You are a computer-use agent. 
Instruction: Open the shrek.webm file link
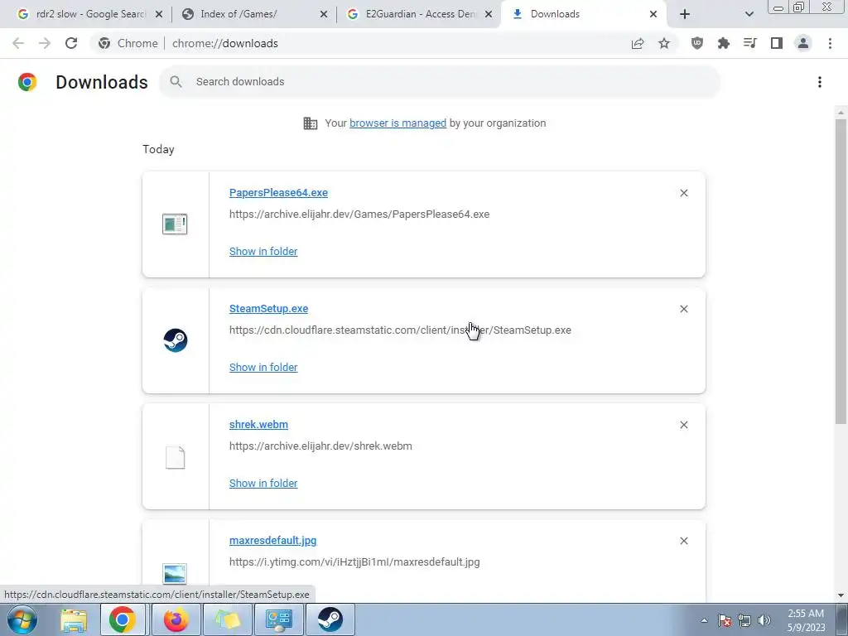258,425
